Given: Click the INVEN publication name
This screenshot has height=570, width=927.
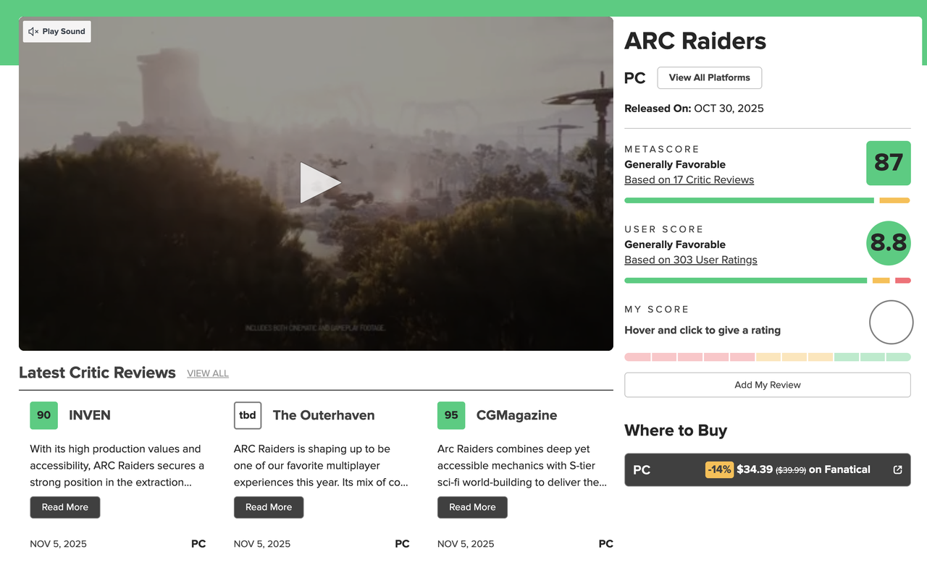Looking at the screenshot, I should [90, 415].
